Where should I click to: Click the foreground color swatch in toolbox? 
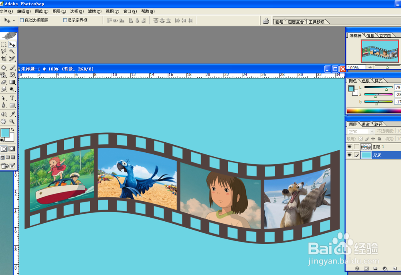click(x=5, y=133)
